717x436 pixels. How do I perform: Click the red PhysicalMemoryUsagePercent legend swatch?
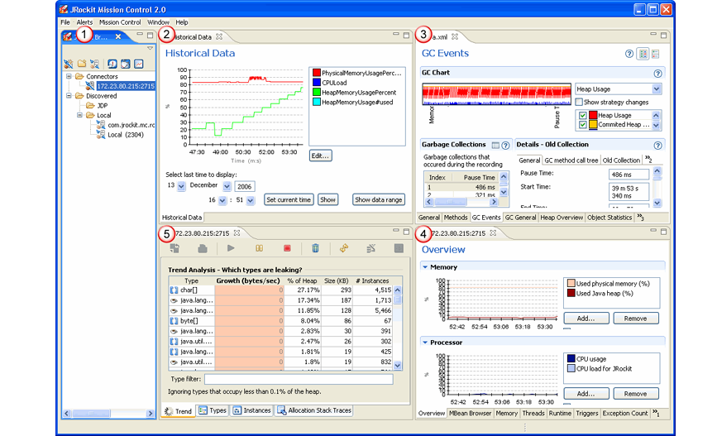[x=317, y=73]
